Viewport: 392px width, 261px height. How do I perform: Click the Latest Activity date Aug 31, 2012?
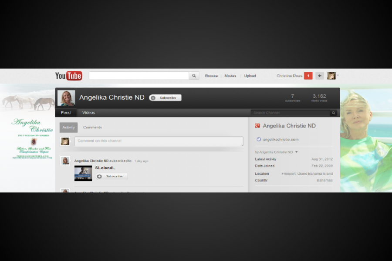pyautogui.click(x=322, y=159)
